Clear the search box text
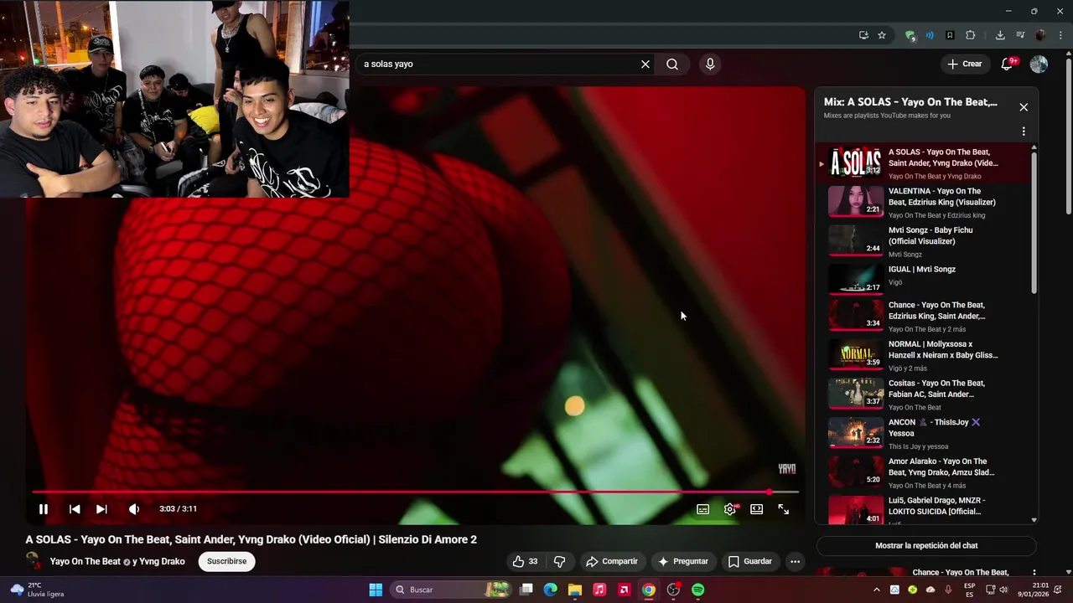 [x=645, y=64]
